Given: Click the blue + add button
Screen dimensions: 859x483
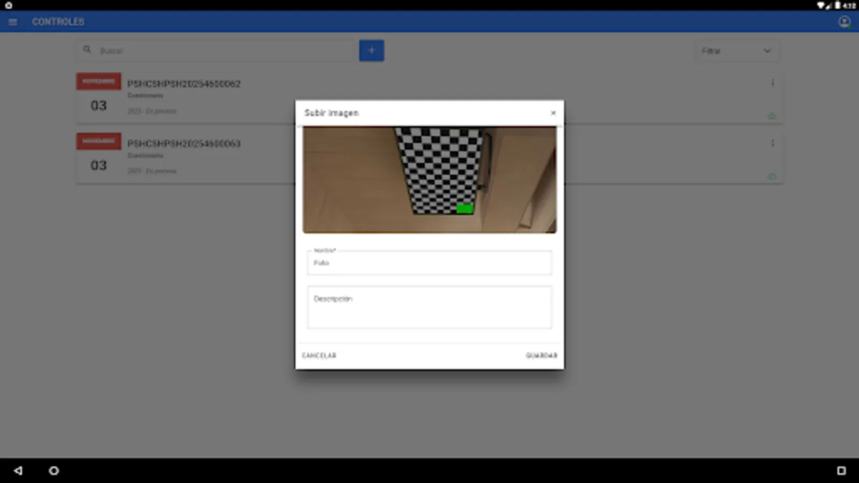Looking at the screenshot, I should 372,50.
